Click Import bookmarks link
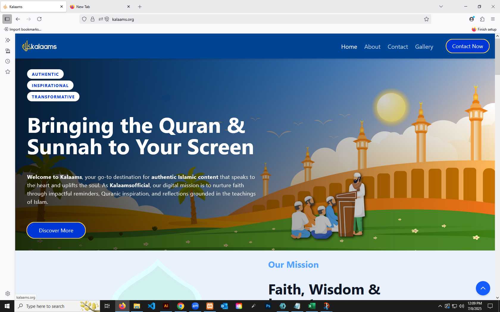The image size is (500, 312). (23, 29)
